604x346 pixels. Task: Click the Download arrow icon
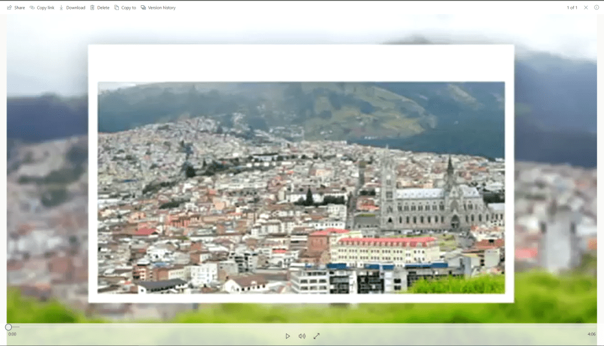(x=61, y=8)
